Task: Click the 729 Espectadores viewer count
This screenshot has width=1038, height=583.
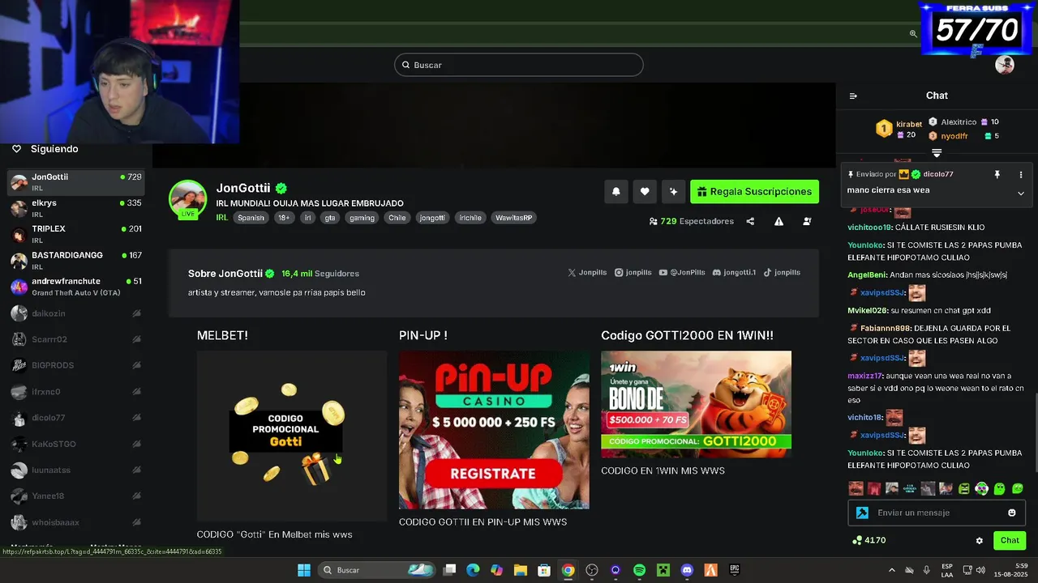Action: (x=692, y=221)
